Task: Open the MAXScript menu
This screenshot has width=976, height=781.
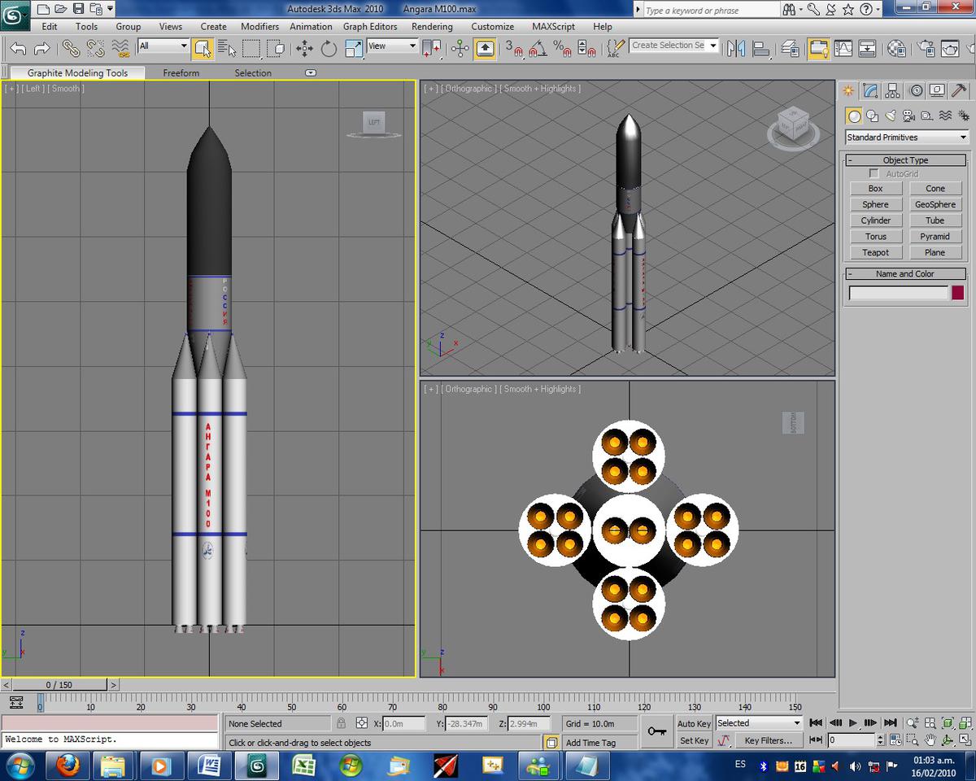Action: tap(553, 27)
